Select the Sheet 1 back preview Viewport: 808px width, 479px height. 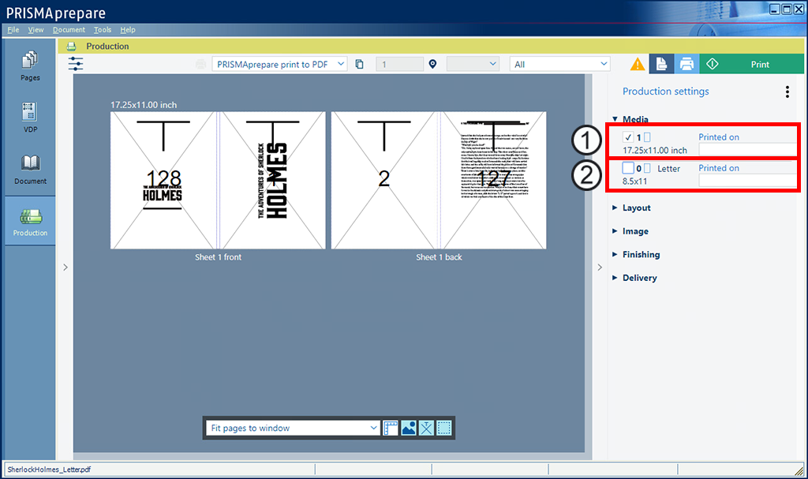point(439,181)
